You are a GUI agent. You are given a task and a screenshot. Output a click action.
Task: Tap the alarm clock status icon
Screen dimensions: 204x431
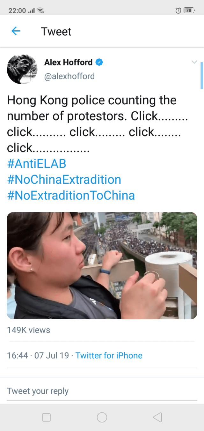(x=178, y=11)
